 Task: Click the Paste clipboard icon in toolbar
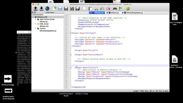point(90,9)
